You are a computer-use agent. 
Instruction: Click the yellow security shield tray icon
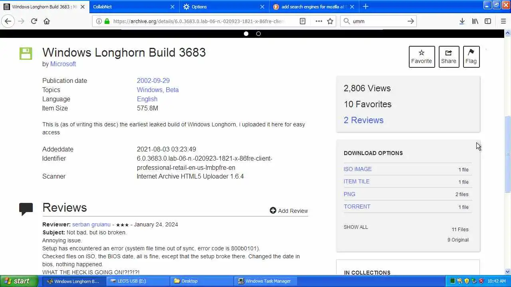coord(467,281)
